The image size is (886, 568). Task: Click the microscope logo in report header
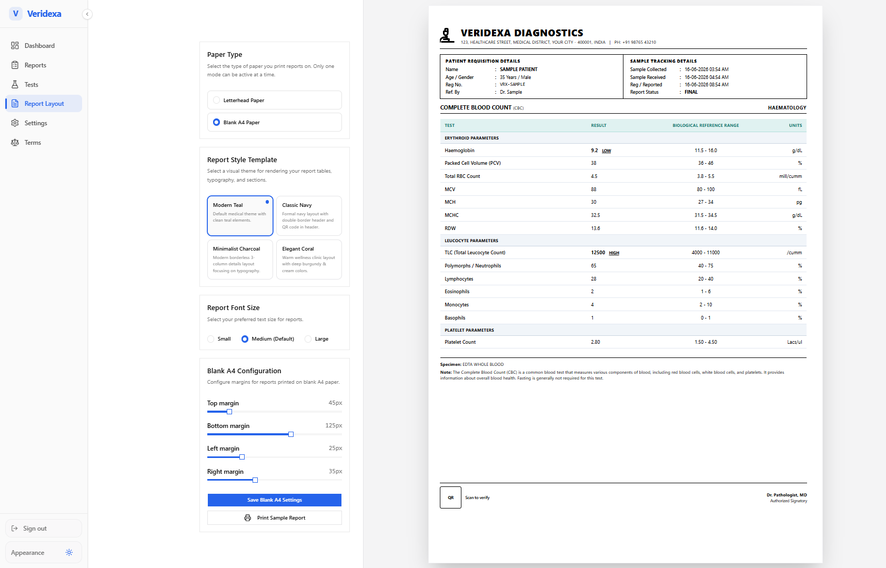pos(447,36)
